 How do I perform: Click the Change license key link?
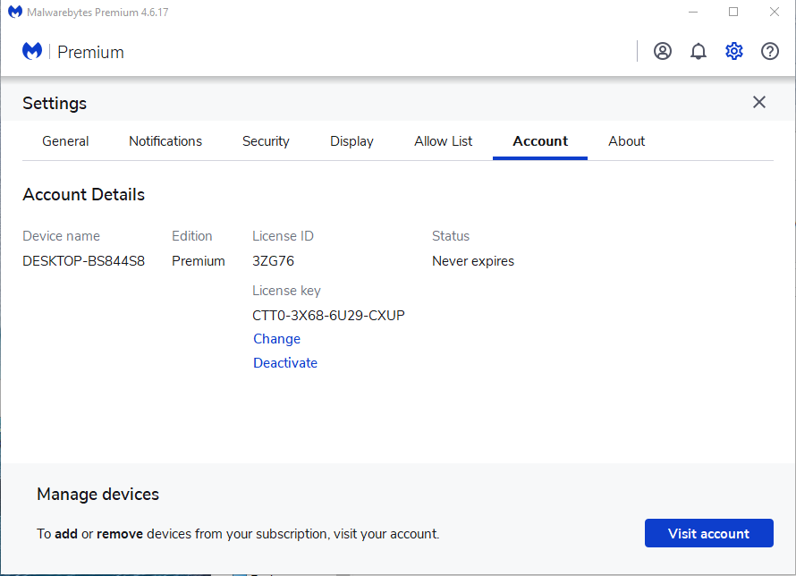pyautogui.click(x=276, y=339)
